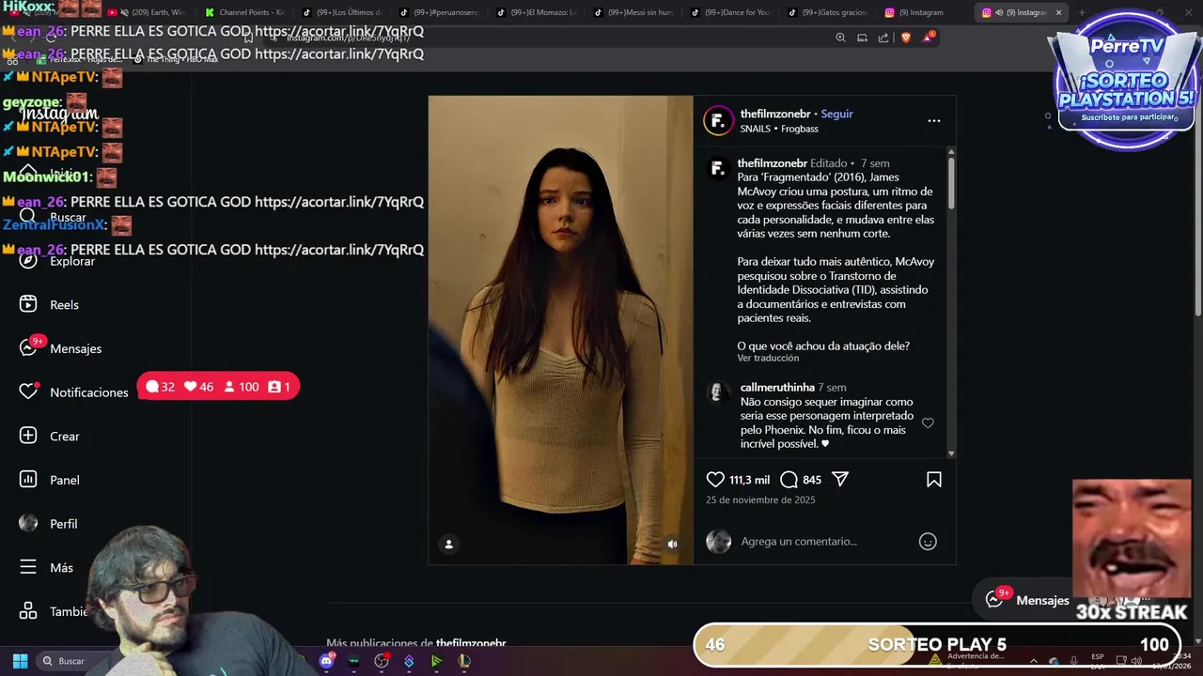Click thefilmzonebr profile avatar in the post header
Image resolution: width=1203 pixels, height=676 pixels.
718,120
